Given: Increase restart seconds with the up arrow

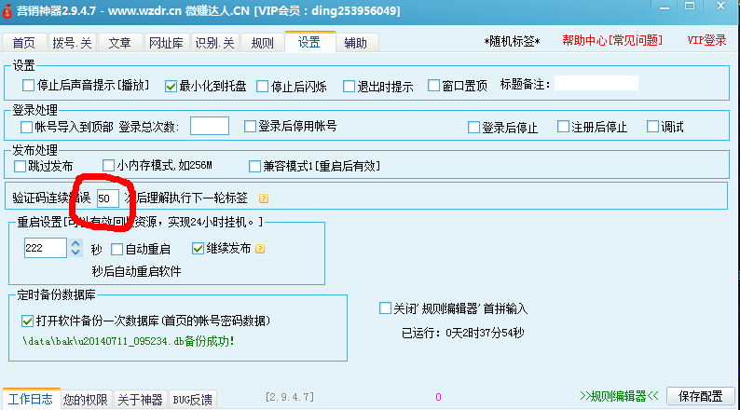Looking at the screenshot, I should (x=75, y=243).
